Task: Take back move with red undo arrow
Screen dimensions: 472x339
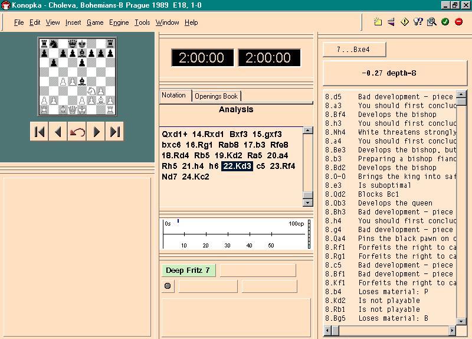Action: 77,132
